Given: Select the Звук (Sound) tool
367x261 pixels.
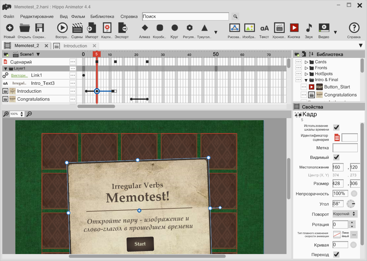Looking at the screenshot, I should tap(309, 28).
